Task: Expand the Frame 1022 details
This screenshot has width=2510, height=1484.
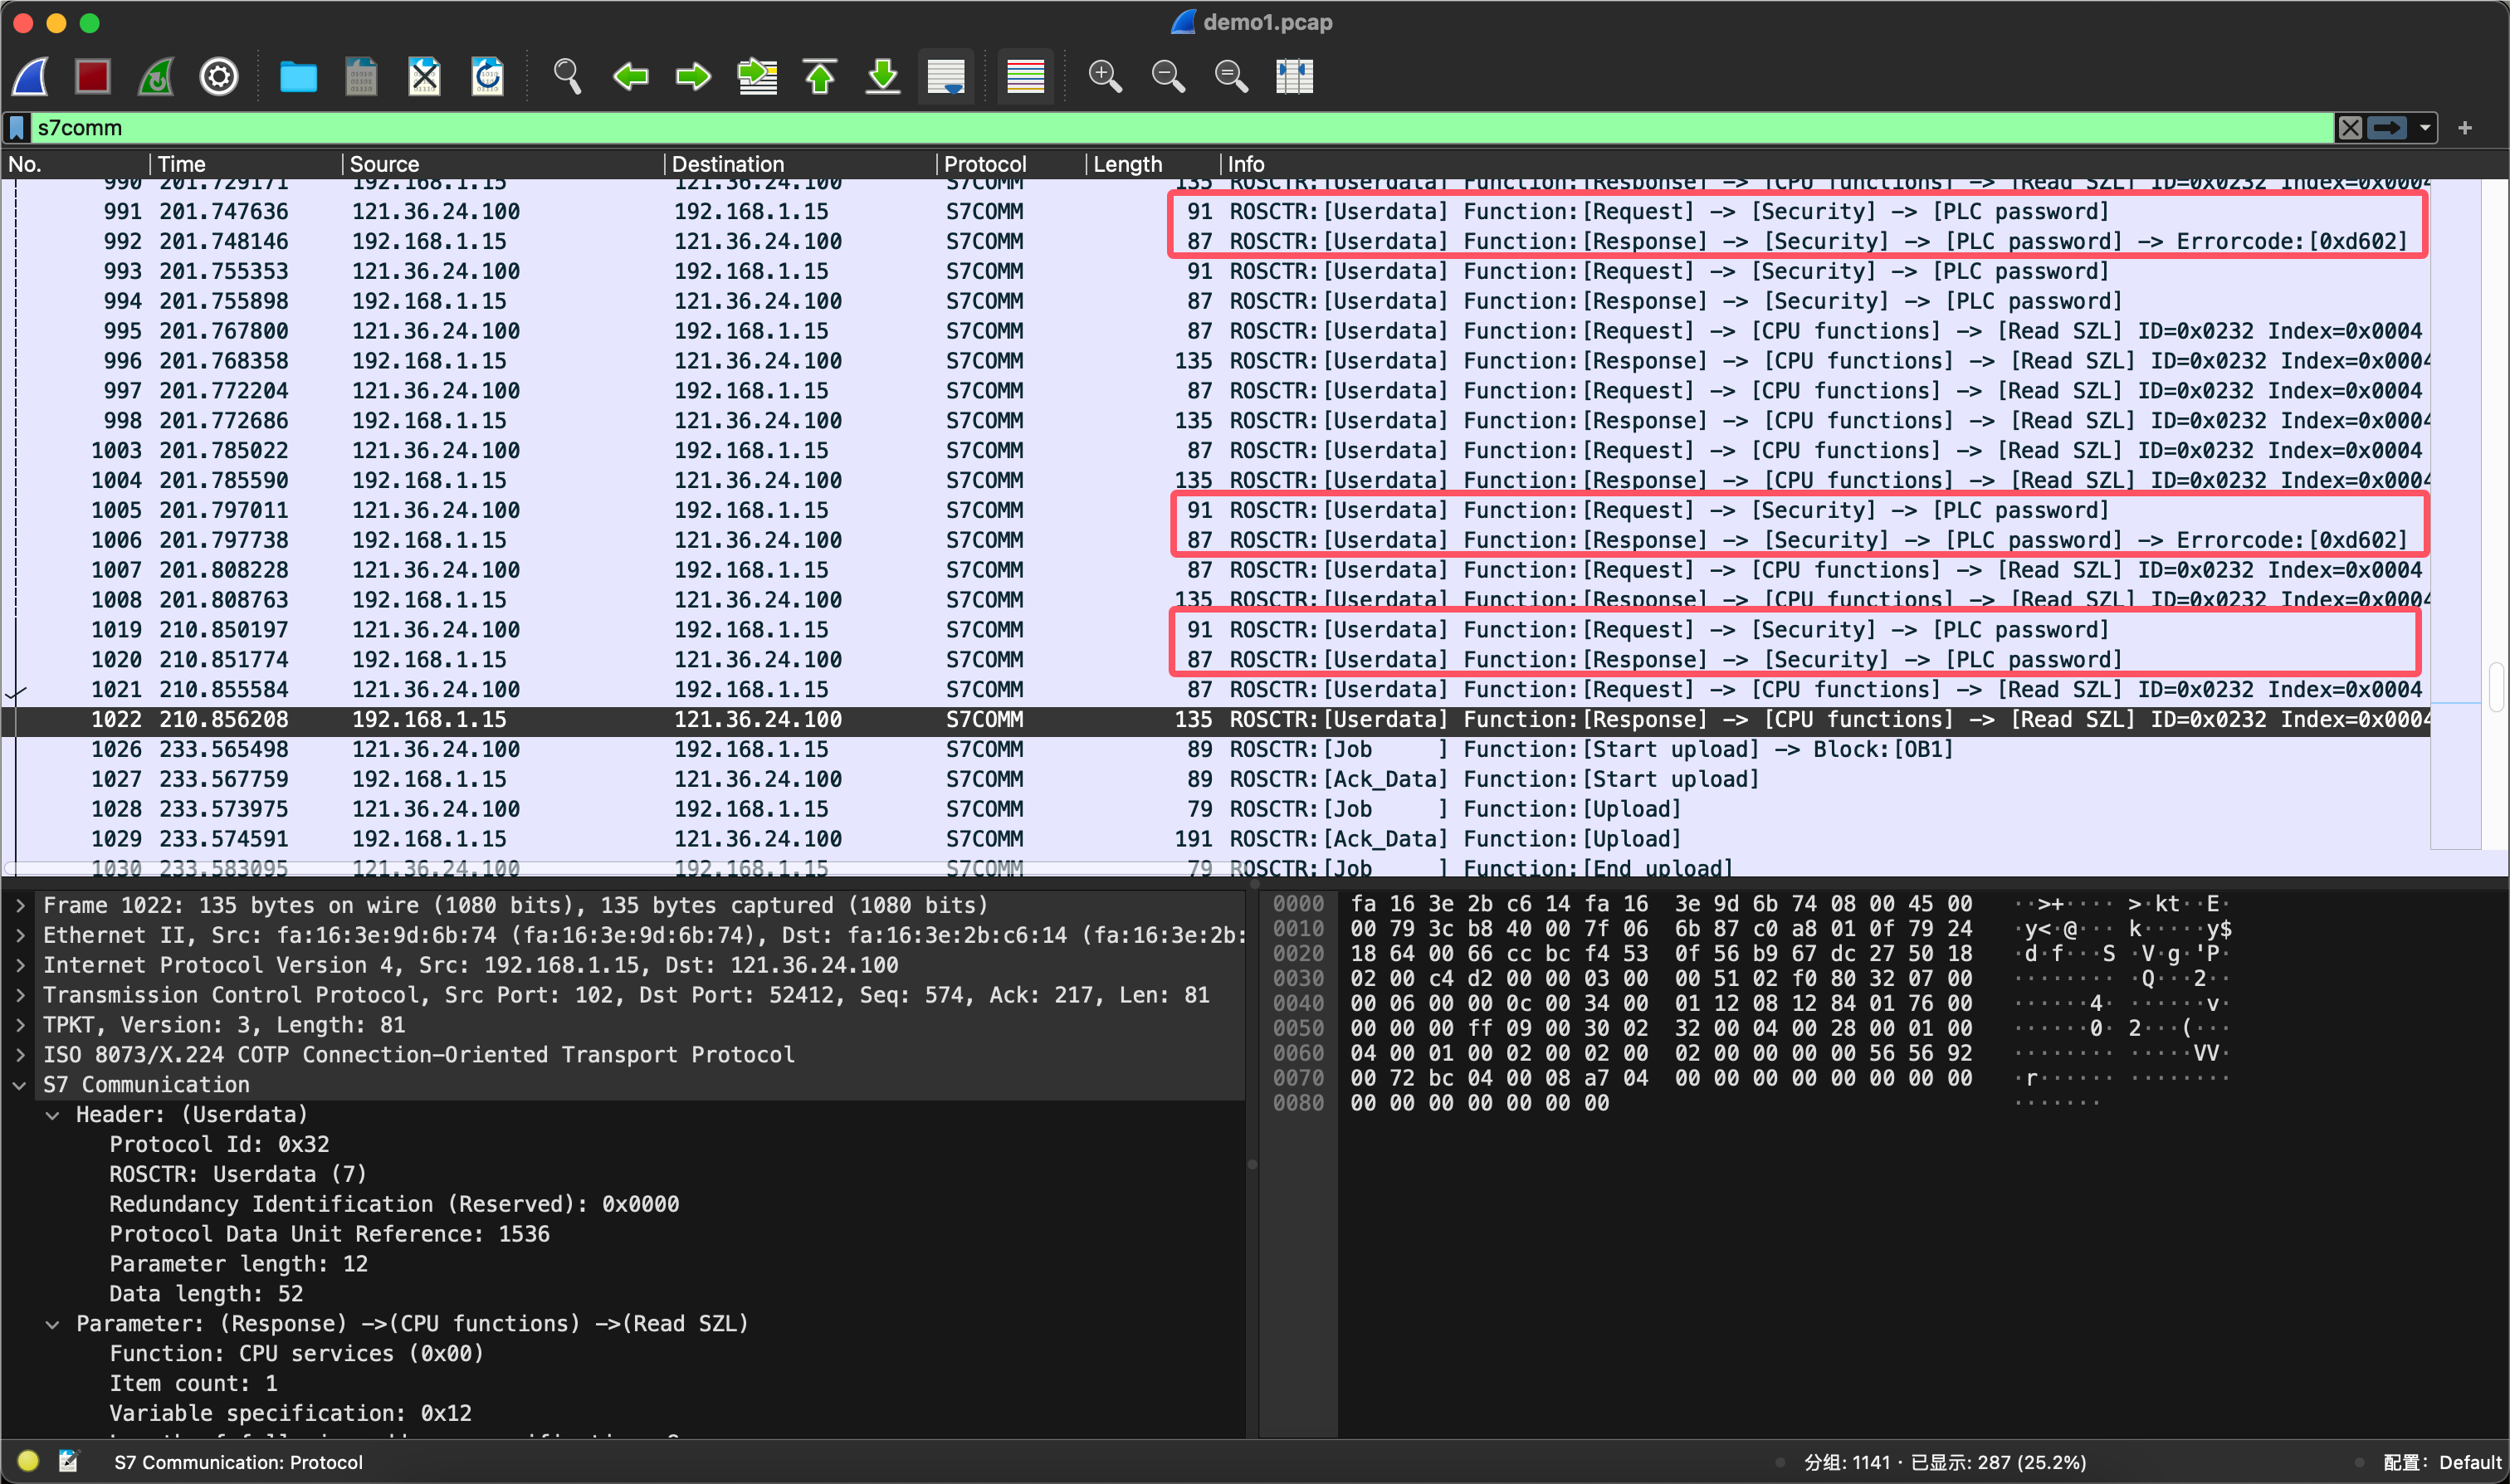Action: coord(20,906)
